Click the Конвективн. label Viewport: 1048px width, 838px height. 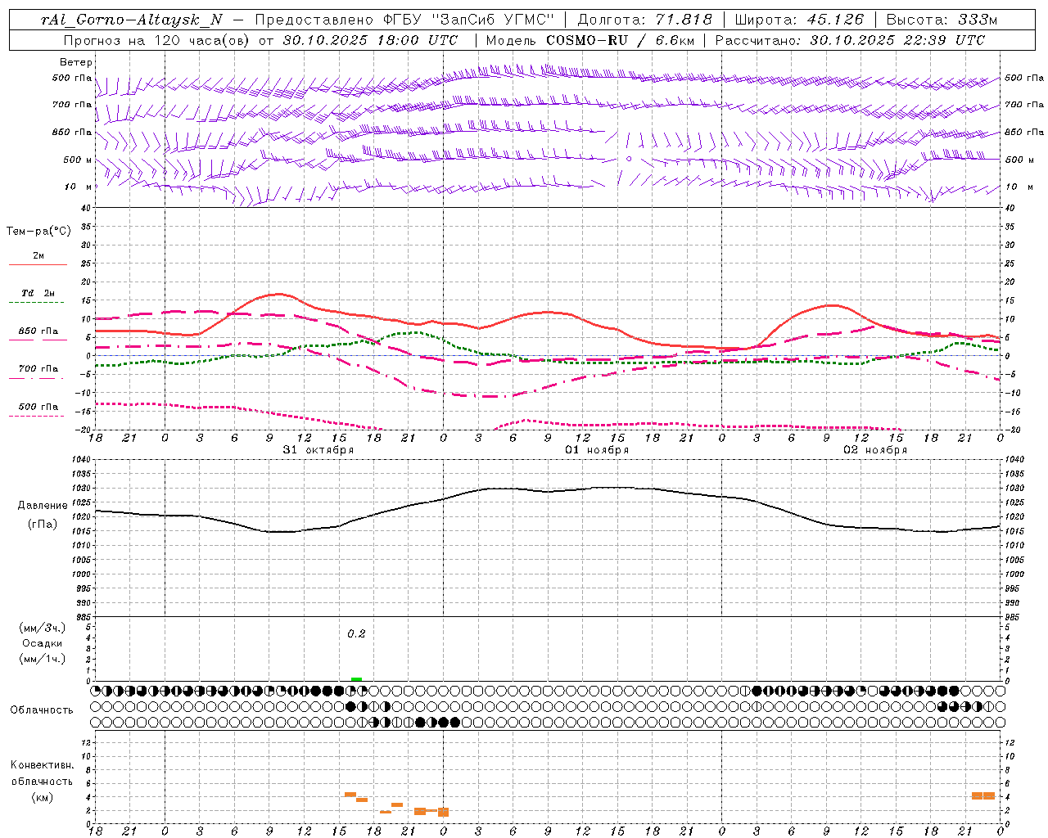43,765
